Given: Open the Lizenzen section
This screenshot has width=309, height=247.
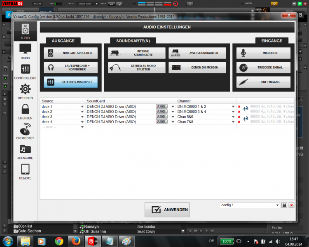Looking at the screenshot, I should click(25, 112).
